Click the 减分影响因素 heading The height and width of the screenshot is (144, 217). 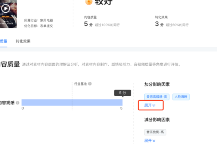click(x=157, y=120)
